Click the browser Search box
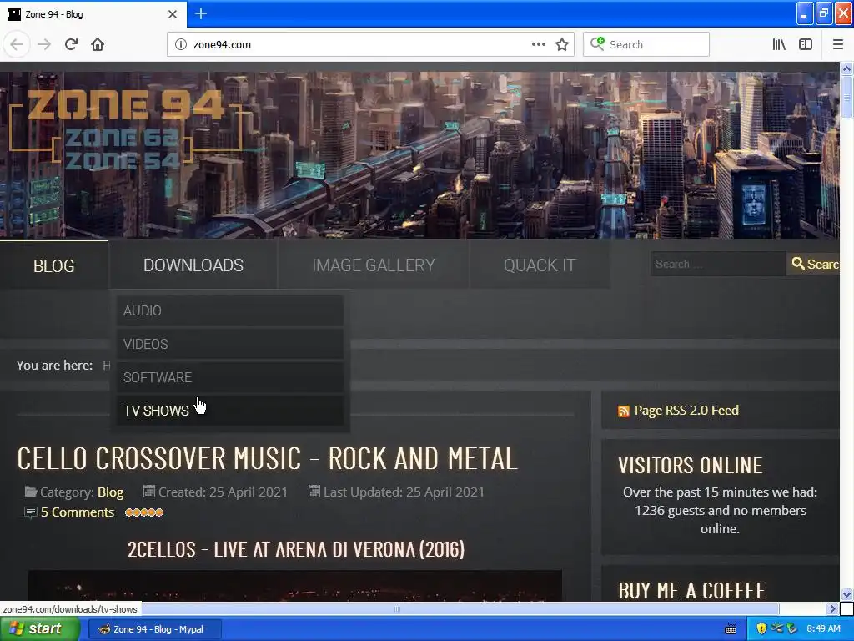 pos(646,44)
